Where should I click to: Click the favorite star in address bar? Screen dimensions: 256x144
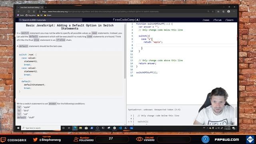click(x=213, y=12)
